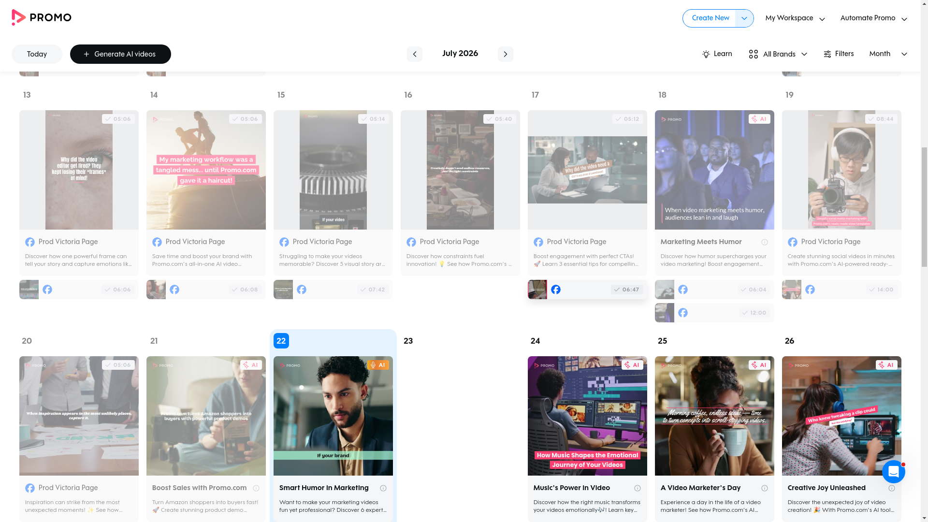Expand the Create New dropdown arrow
Viewport: 928px width, 522px height.
[x=744, y=18]
